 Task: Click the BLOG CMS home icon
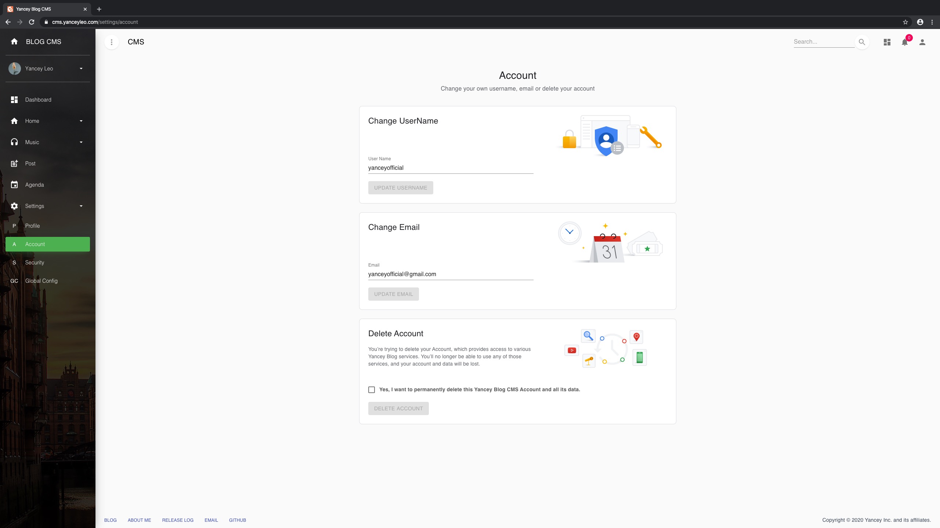pos(14,41)
